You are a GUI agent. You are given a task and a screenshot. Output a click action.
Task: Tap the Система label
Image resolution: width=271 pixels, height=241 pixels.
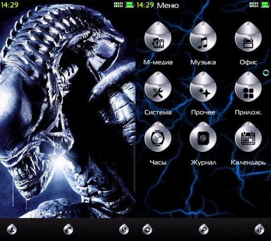(x=158, y=112)
